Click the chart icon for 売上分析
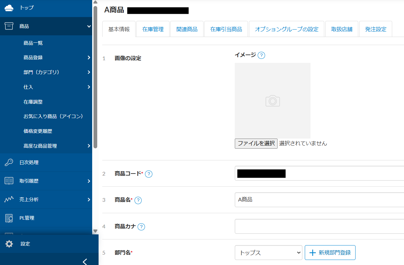 point(9,199)
